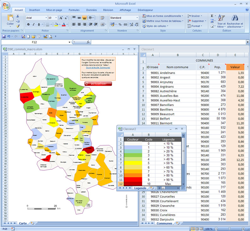Click the decrease decimal icon
The width and height of the screenshot is (250, 231).
tap(136, 24)
